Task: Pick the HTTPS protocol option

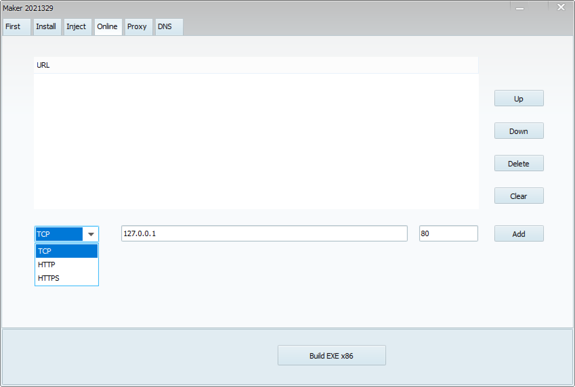Action: pos(66,278)
